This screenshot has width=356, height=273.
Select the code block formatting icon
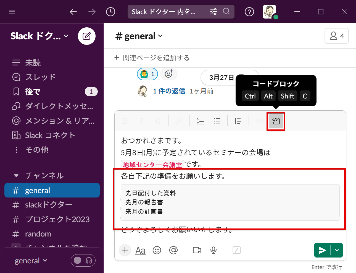(276, 121)
